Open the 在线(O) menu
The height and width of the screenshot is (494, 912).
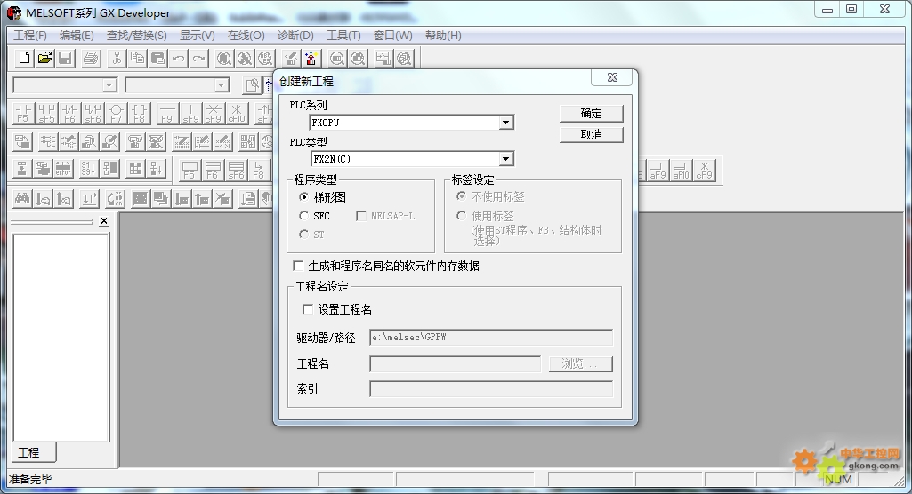coord(246,36)
